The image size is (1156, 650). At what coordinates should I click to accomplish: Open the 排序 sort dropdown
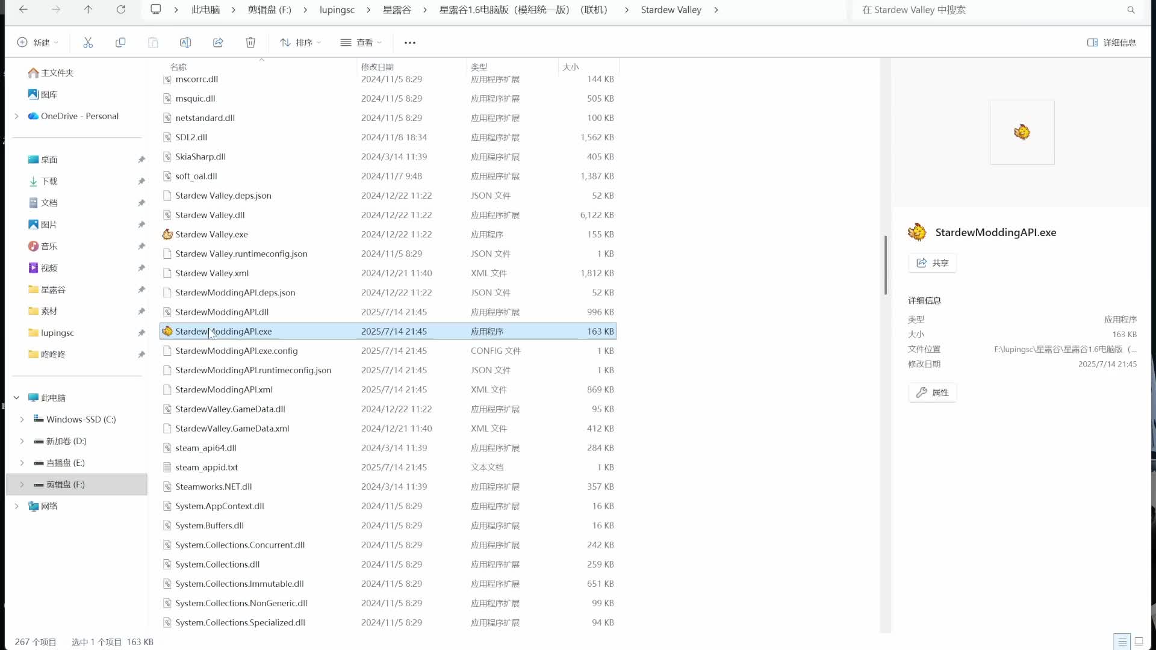coord(299,42)
